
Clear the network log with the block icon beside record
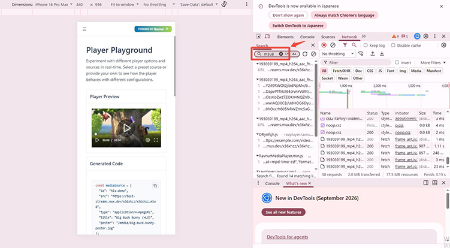pos(333,45)
